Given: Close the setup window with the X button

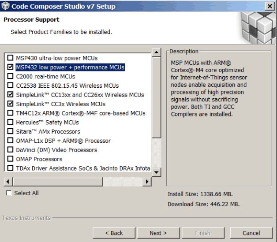Looking at the screenshot, I should [270, 6].
